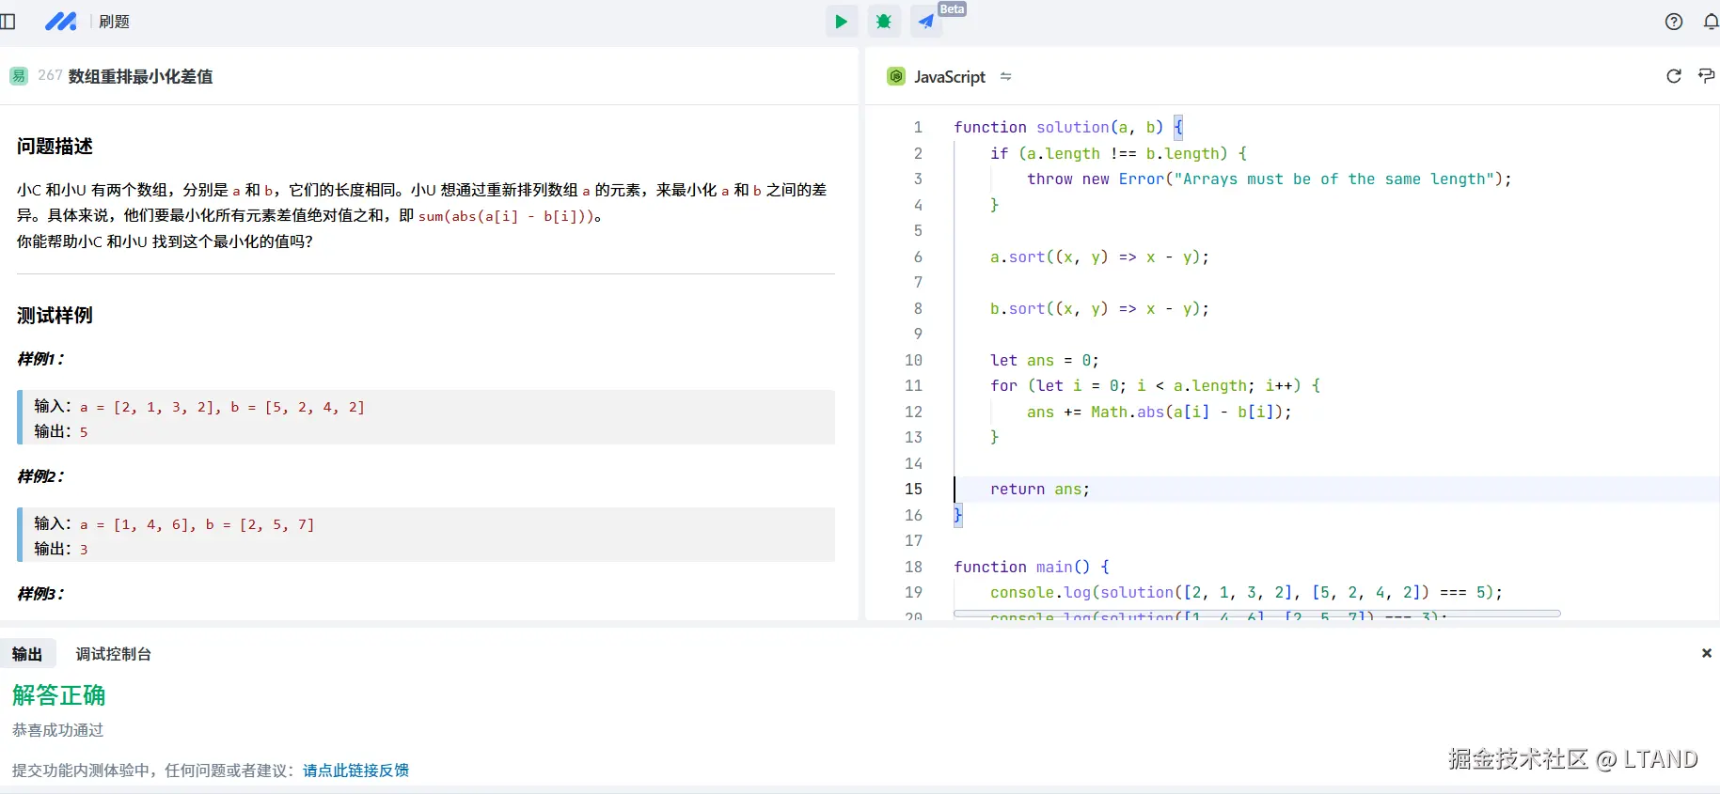
Task: Open the JavaScript language switcher
Action: [949, 77]
